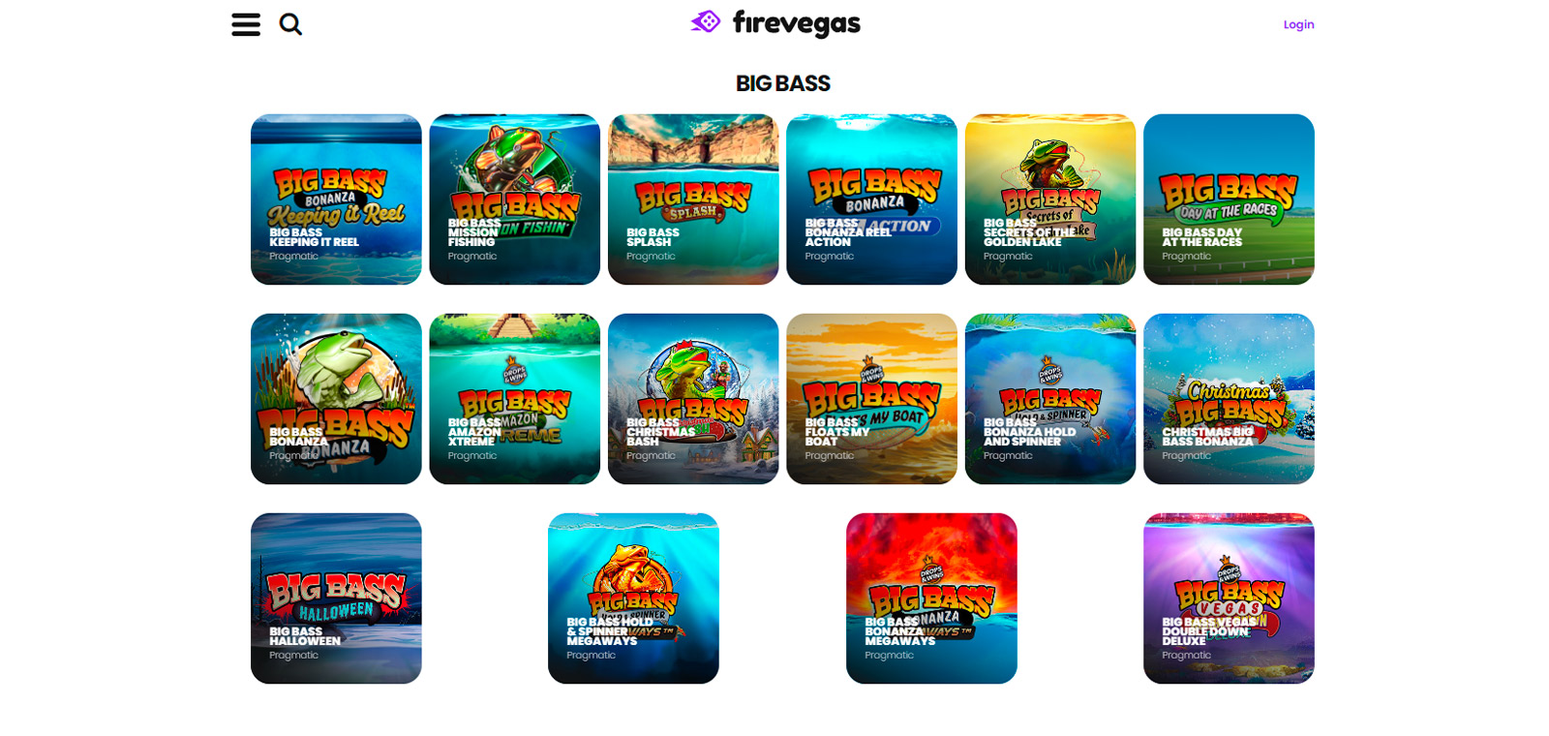The image size is (1549, 736).
Task: Open the hamburger menu icon
Action: (x=246, y=24)
